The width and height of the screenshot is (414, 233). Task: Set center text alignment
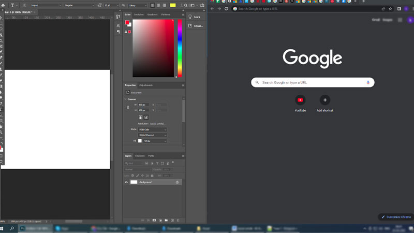(x=158, y=5)
